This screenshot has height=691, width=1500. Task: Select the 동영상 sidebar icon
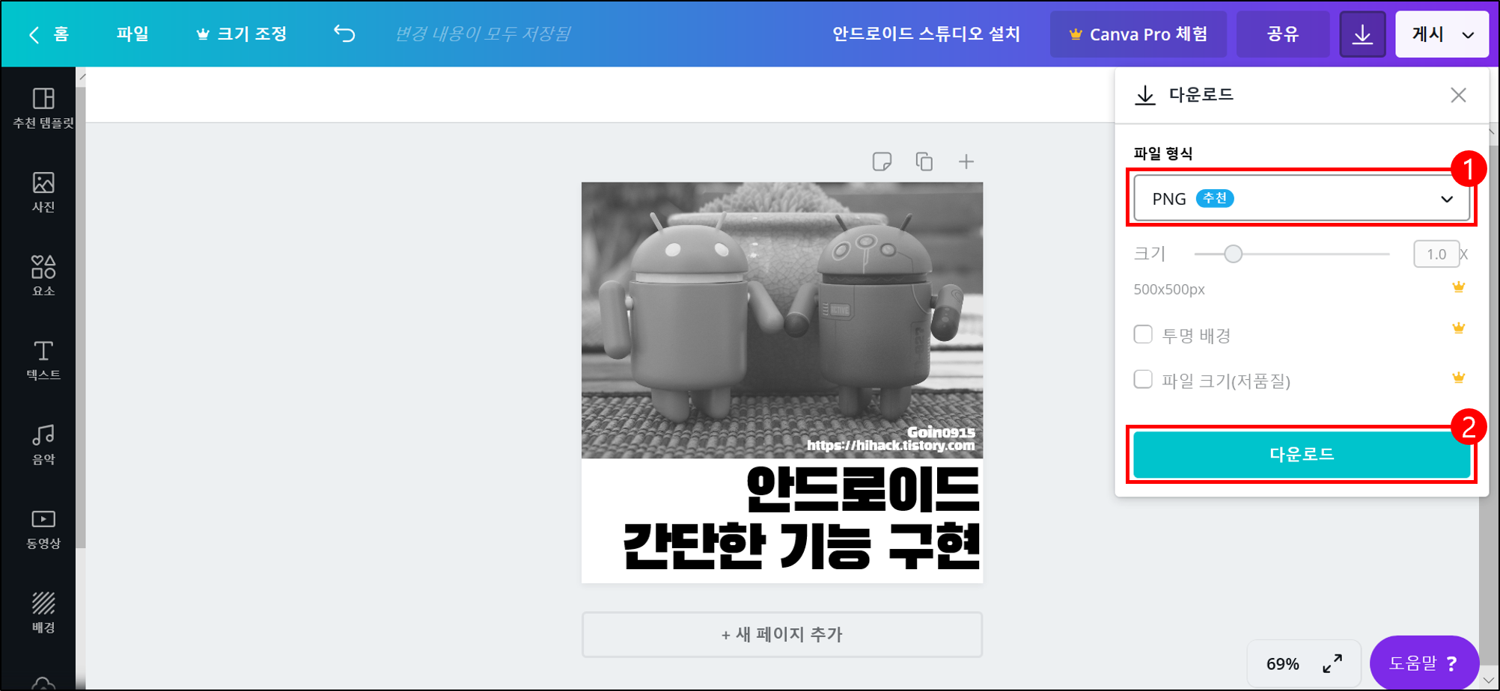pyautogui.click(x=43, y=527)
